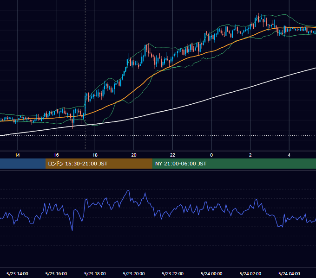Select the London 15:30-21:00 JST session bar
The image size is (316, 278).
[99, 164]
